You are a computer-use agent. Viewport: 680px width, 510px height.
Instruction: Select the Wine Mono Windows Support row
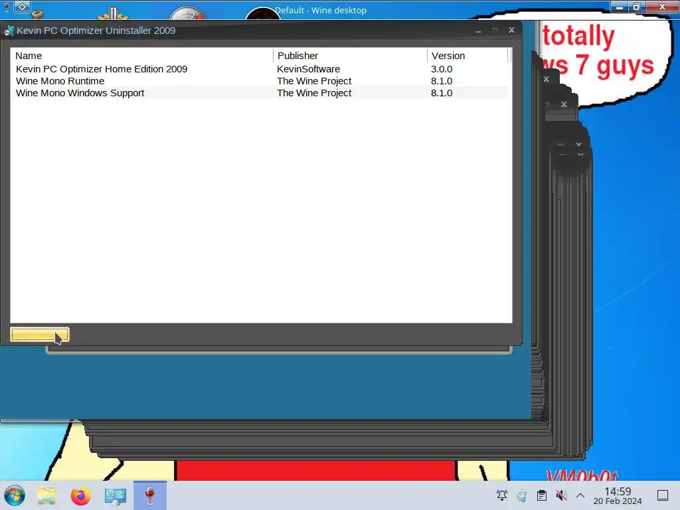tap(259, 93)
